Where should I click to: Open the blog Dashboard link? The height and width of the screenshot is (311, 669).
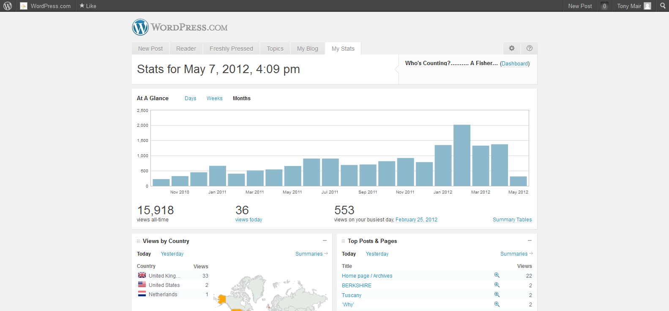point(514,64)
